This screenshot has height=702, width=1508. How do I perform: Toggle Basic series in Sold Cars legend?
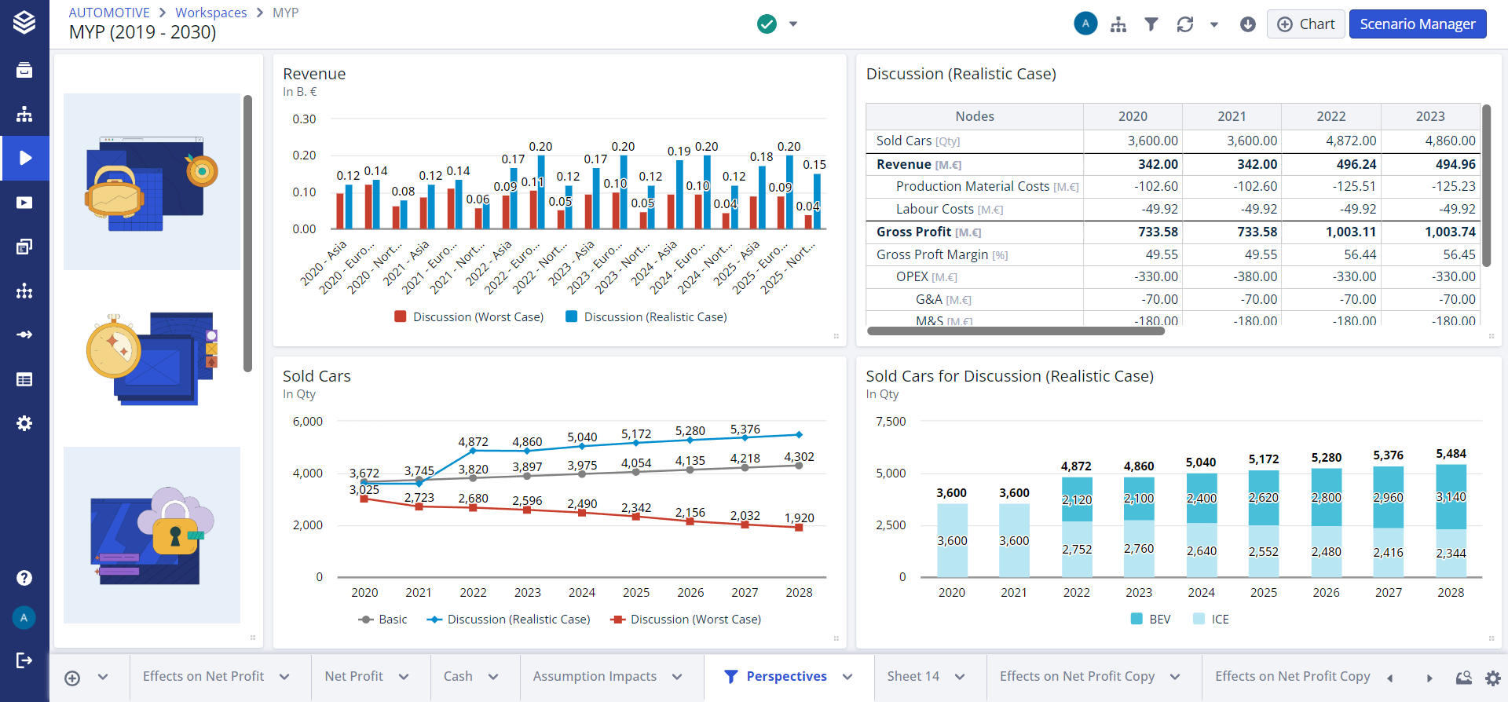[x=382, y=620]
